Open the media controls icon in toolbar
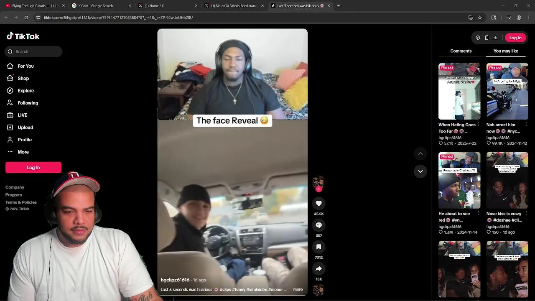 tap(509, 18)
